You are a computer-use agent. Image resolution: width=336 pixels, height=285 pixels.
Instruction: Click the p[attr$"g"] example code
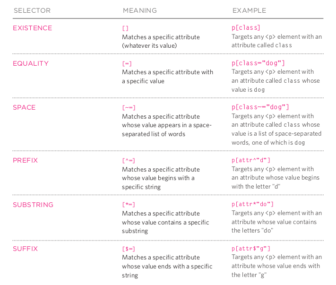point(251,249)
